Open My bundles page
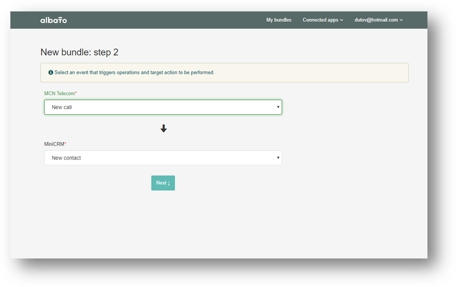This screenshot has height=287, width=456. 278,20
